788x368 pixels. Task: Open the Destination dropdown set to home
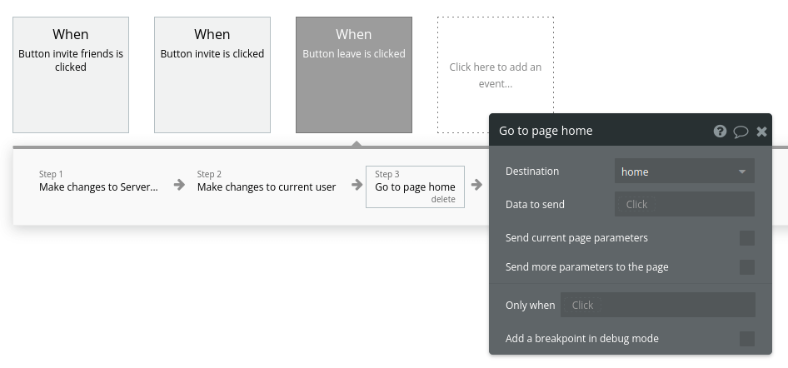pos(675,172)
